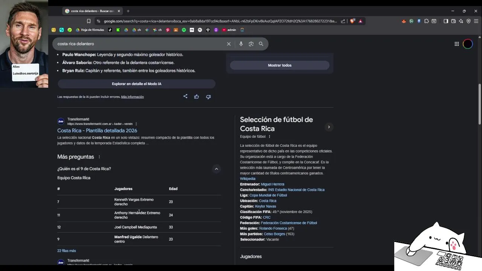Viewport: 482px width, 271px height.
Task: Open 'Federación Costarricense de Fútbol' link
Action: pos(289,223)
